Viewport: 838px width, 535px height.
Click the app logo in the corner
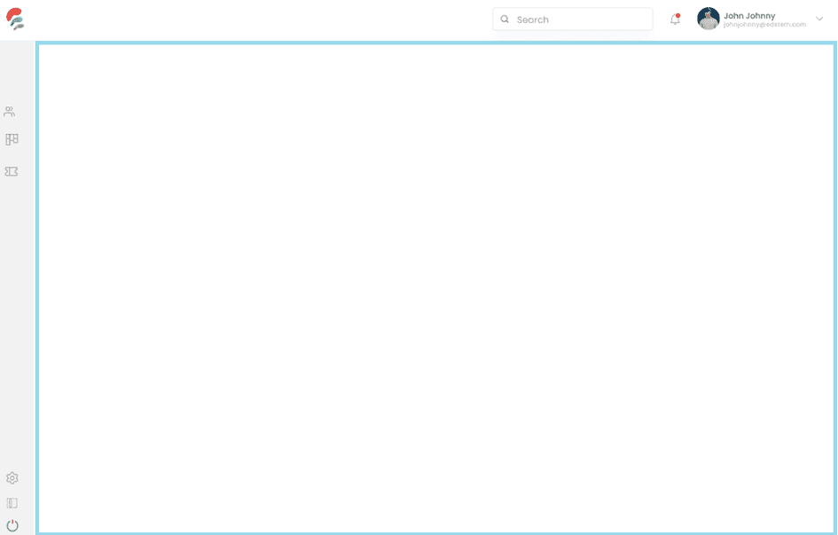13,18
